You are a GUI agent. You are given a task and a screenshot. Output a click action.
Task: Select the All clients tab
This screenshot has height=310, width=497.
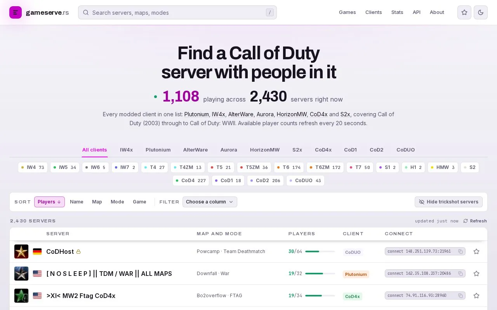click(94, 150)
